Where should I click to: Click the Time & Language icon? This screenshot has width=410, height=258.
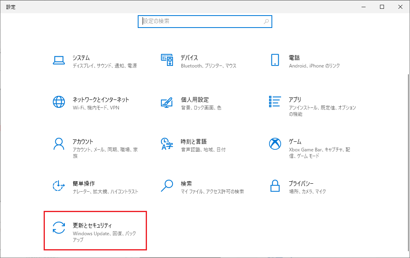(167, 144)
